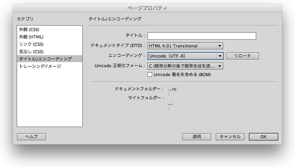Click the リロード button
The image size is (295, 167).
[243, 56]
